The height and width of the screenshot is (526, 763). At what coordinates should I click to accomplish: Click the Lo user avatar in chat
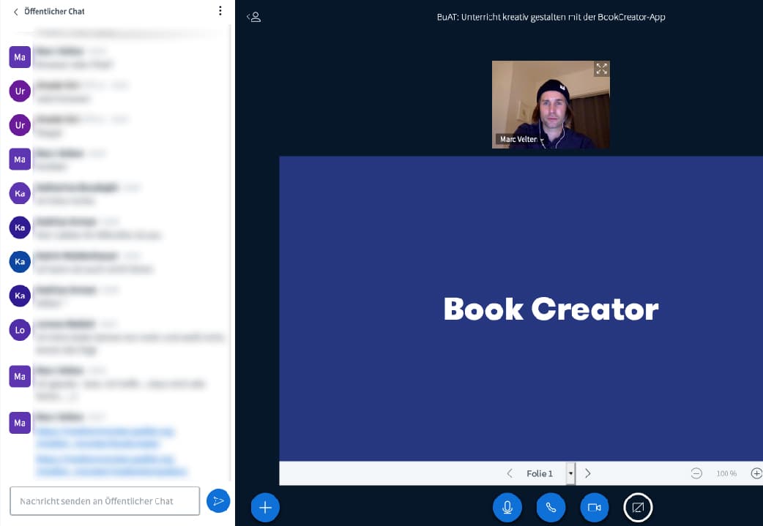[x=20, y=330]
